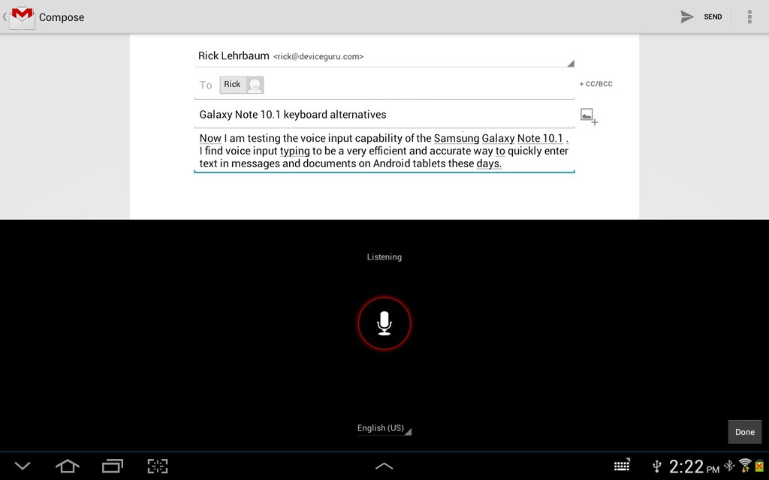
Task: Tap the back/hide keyboard arrow
Action: (x=23, y=466)
